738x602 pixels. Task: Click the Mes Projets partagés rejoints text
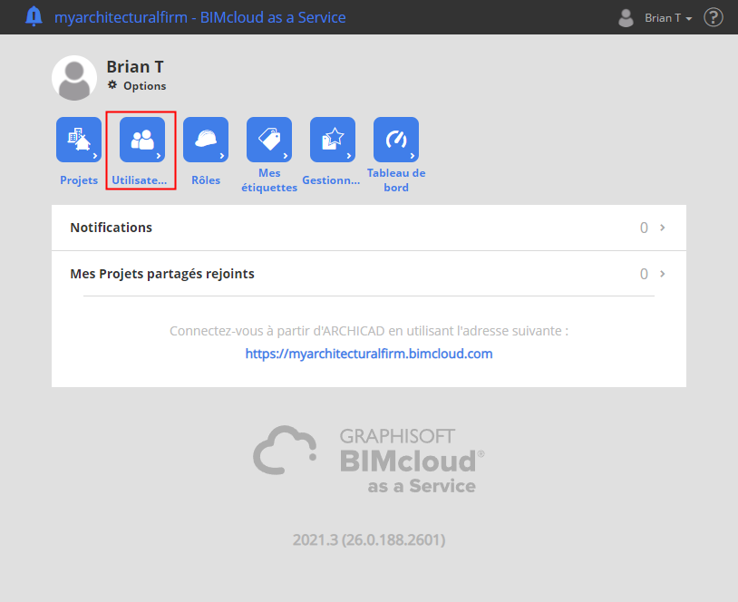(x=162, y=274)
